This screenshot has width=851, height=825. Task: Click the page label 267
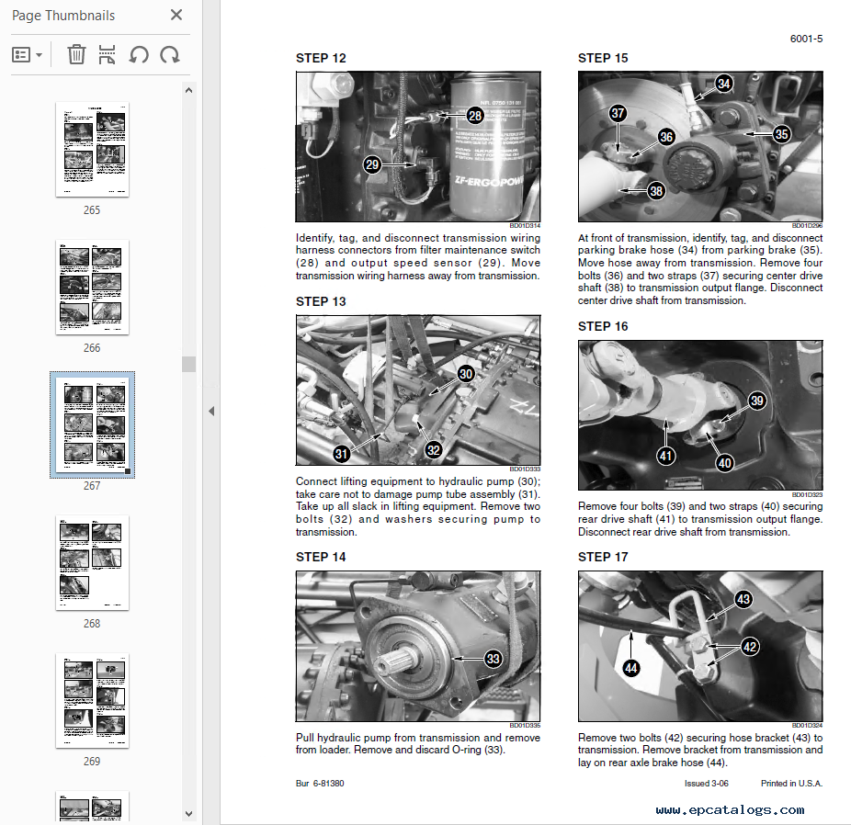pos(92,485)
